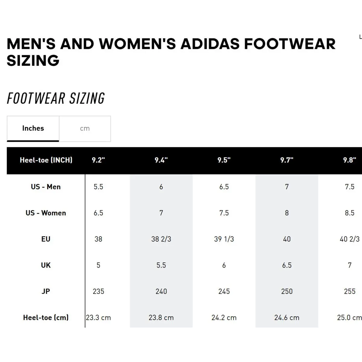362x362 pixels.
Task: Click the Heel-toe (INCH) header label
Action: click(46, 160)
